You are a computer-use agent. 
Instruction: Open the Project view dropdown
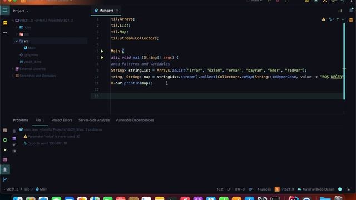[x=21, y=11]
